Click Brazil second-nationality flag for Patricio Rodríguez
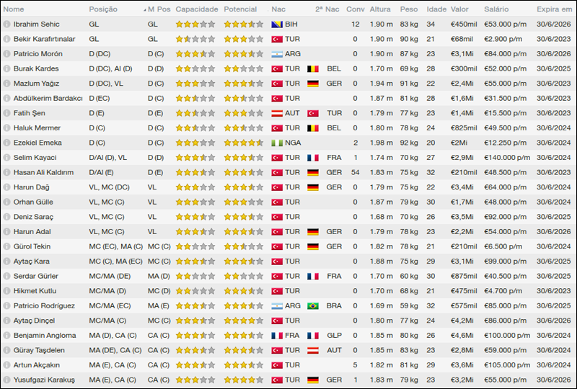This screenshot has height=389, width=577. pos(313,305)
